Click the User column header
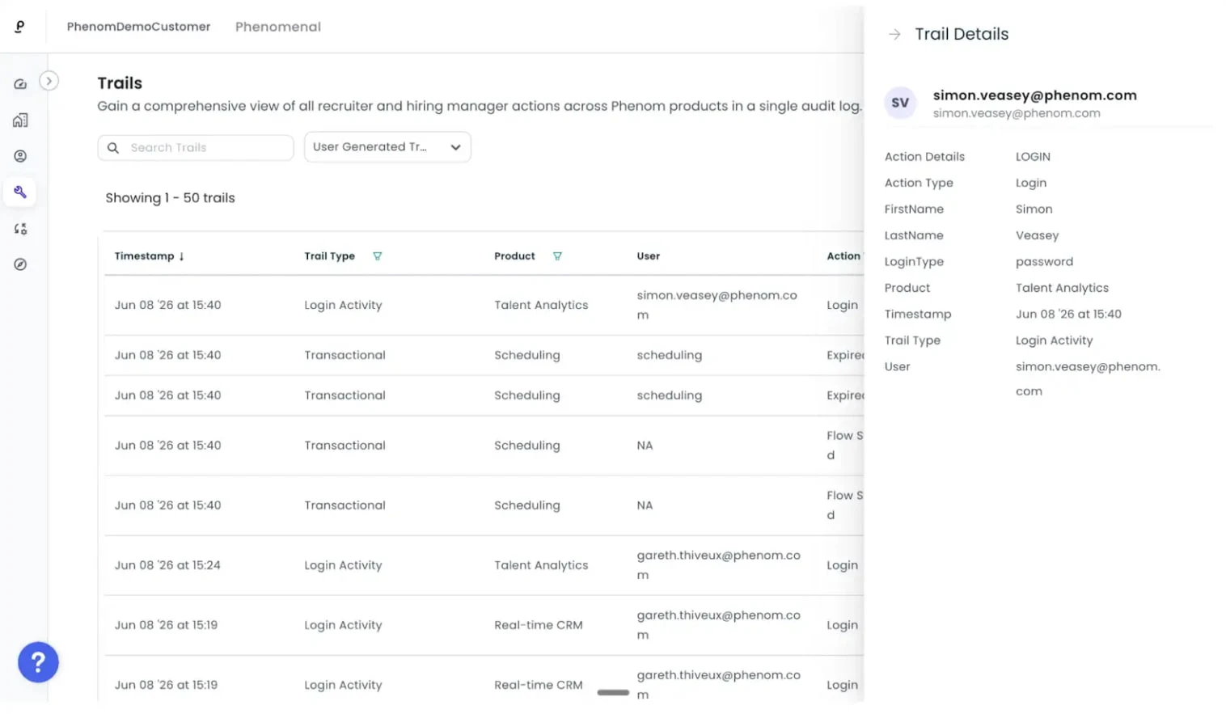The height and width of the screenshot is (714, 1226). tap(649, 256)
